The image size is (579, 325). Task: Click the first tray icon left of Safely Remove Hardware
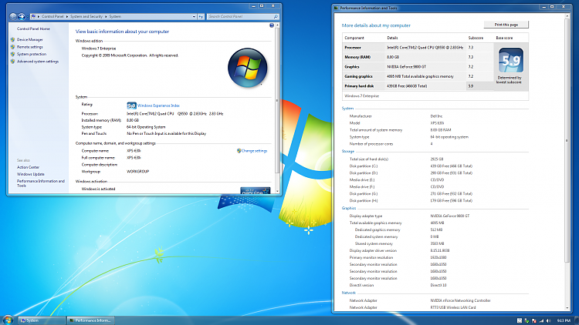[x=520, y=321]
